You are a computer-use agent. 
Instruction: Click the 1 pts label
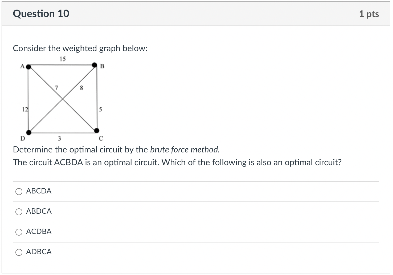point(369,14)
